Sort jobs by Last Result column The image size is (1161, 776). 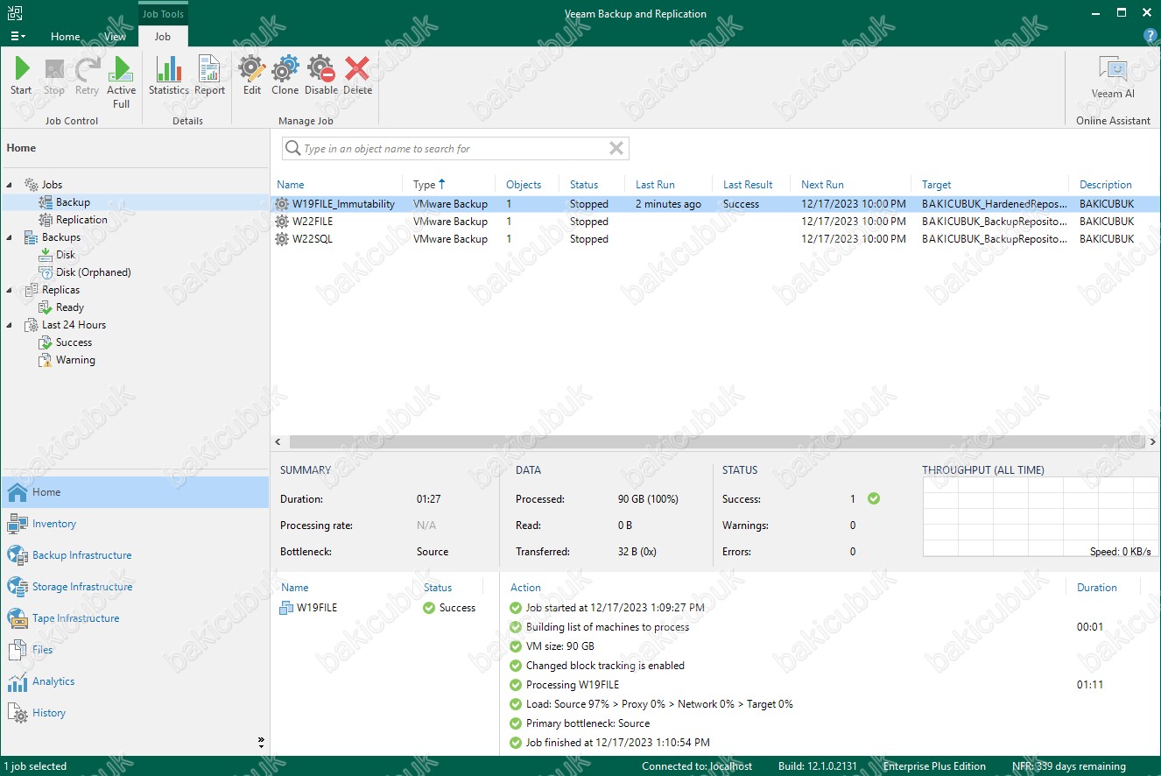point(748,185)
